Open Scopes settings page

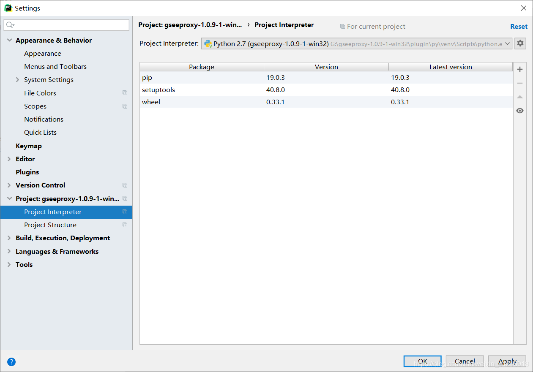tap(36, 106)
